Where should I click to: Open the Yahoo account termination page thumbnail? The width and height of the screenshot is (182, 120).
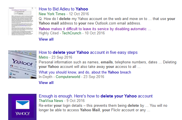[22, 21]
